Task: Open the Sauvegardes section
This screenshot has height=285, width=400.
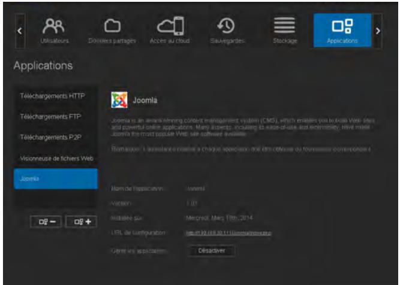Action: 227,31
